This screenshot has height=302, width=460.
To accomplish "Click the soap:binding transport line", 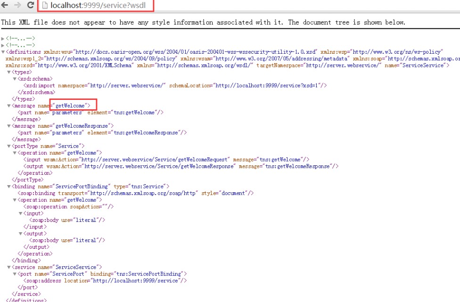I will click(x=136, y=194).
